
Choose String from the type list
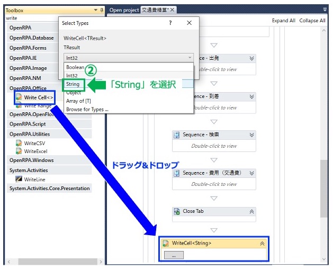click(73, 84)
